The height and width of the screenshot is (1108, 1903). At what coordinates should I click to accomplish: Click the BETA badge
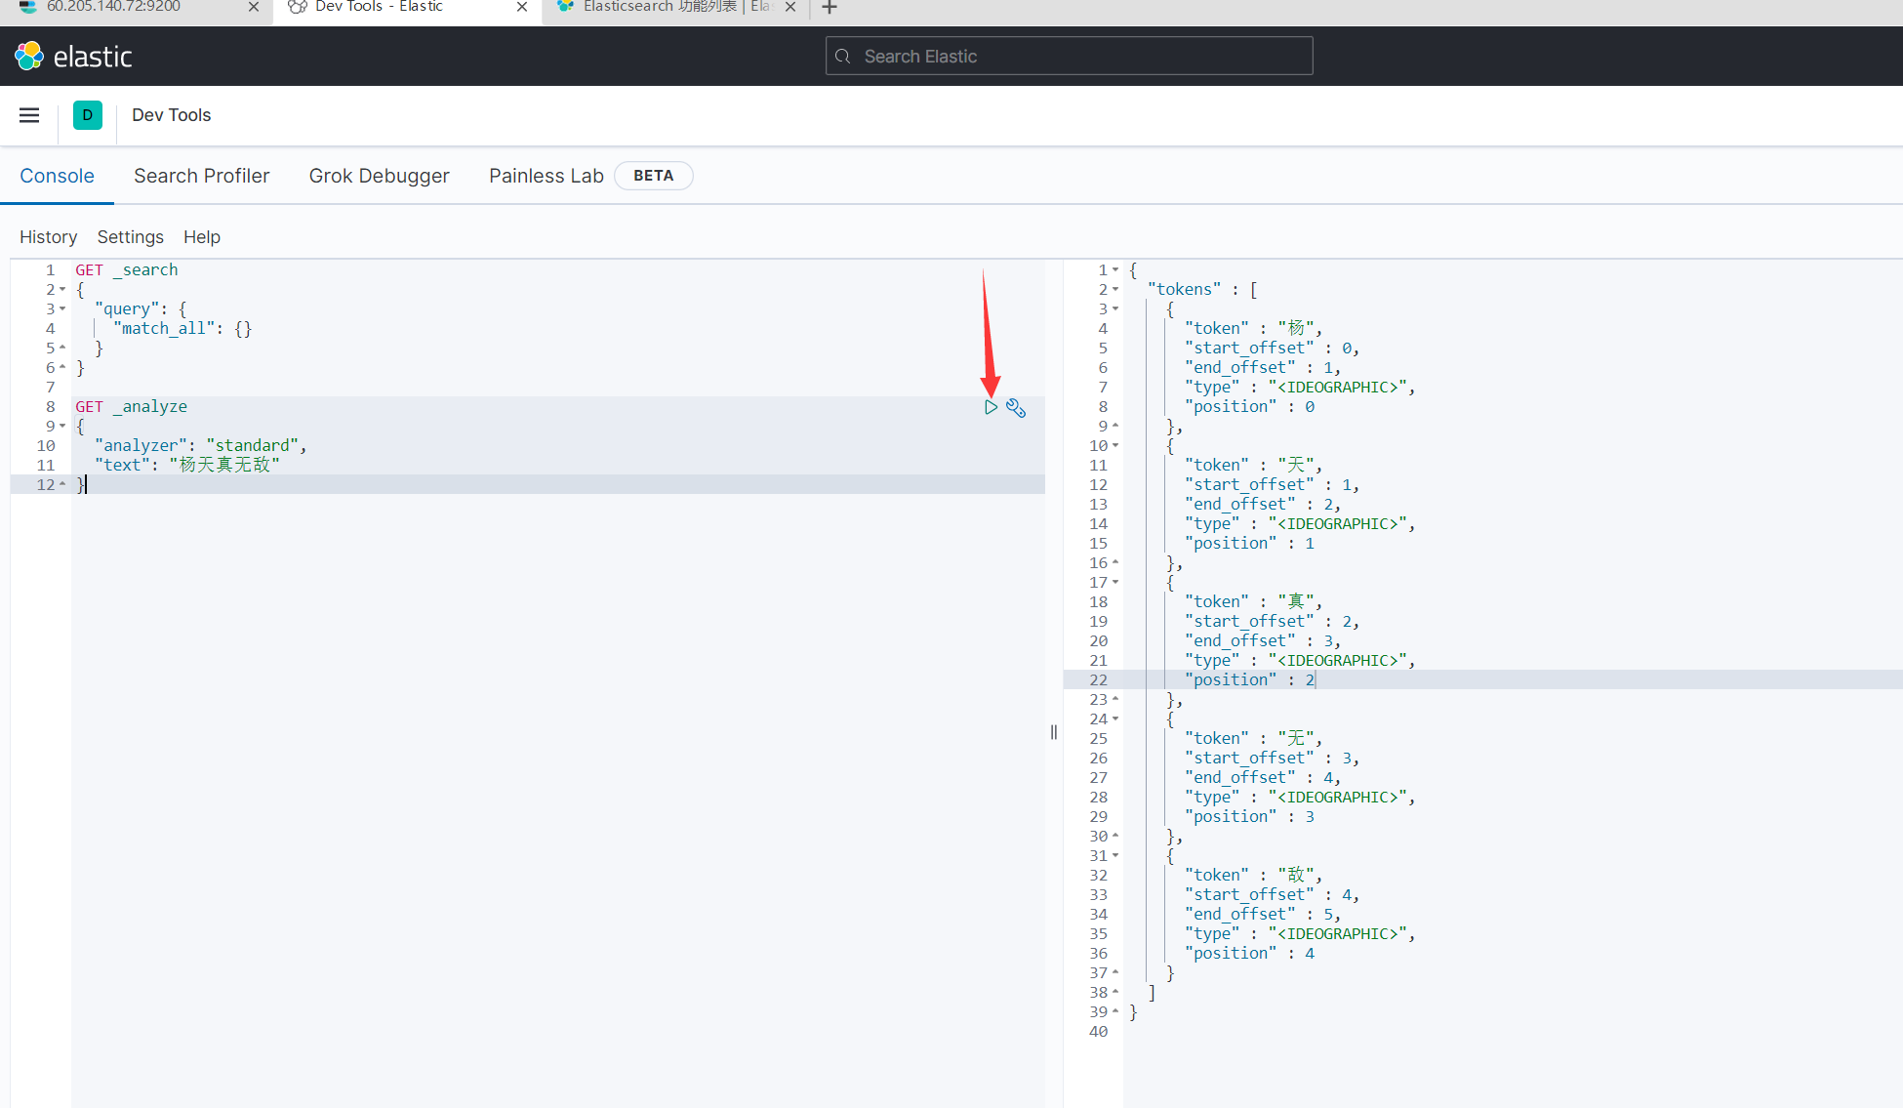tap(654, 176)
